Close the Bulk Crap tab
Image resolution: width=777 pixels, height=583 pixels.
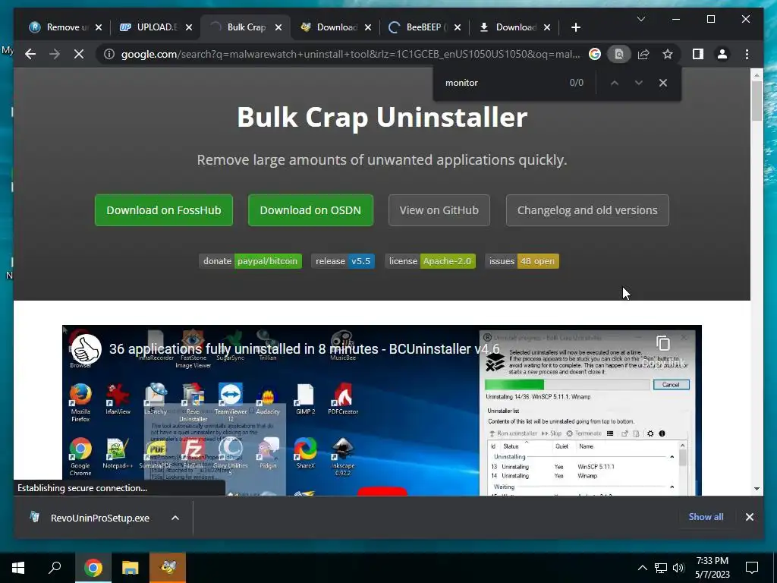(278, 27)
